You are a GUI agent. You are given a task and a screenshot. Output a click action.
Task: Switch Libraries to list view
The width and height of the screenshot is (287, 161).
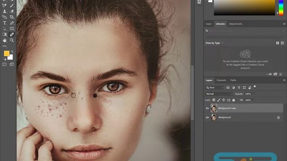tap(283, 43)
